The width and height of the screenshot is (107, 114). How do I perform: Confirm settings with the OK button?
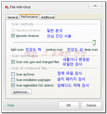pyautogui.click(x=69, y=105)
